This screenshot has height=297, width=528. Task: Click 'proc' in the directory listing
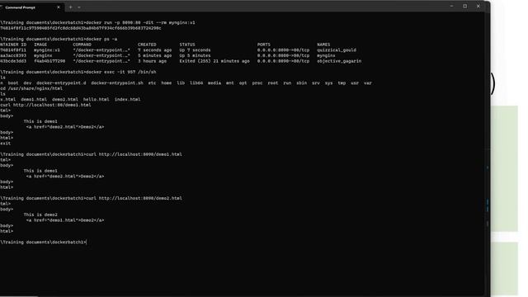(x=257, y=82)
